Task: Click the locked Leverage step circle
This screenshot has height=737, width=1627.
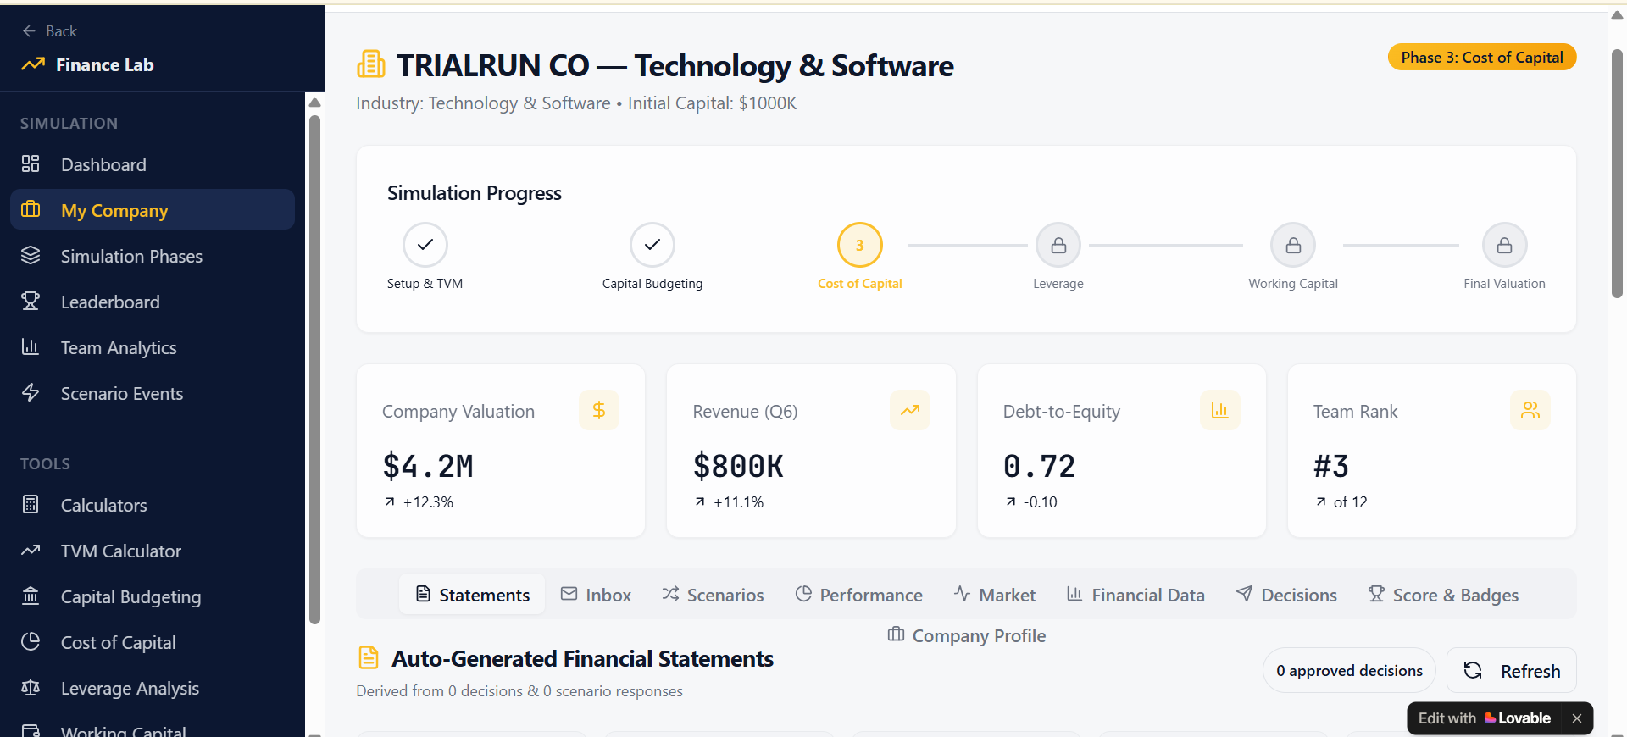Action: point(1058,246)
